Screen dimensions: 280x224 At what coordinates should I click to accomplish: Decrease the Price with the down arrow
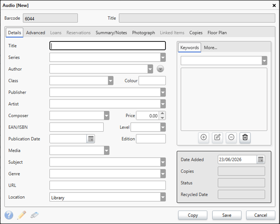162,118
